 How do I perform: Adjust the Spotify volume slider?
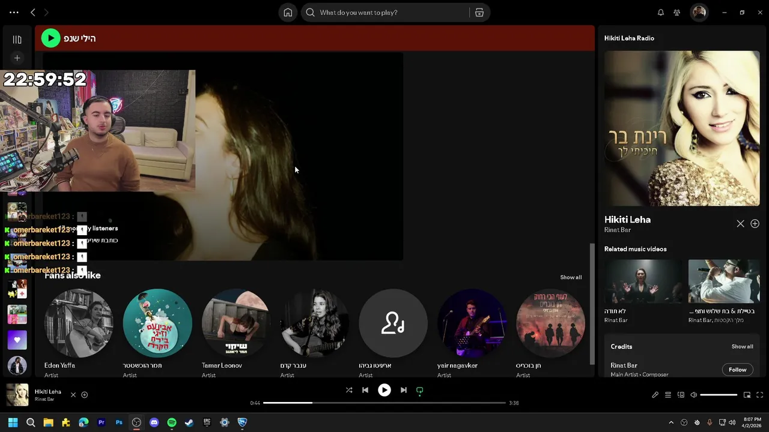pos(719,395)
